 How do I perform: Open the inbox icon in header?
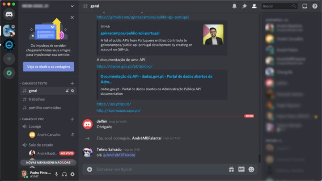305,6
